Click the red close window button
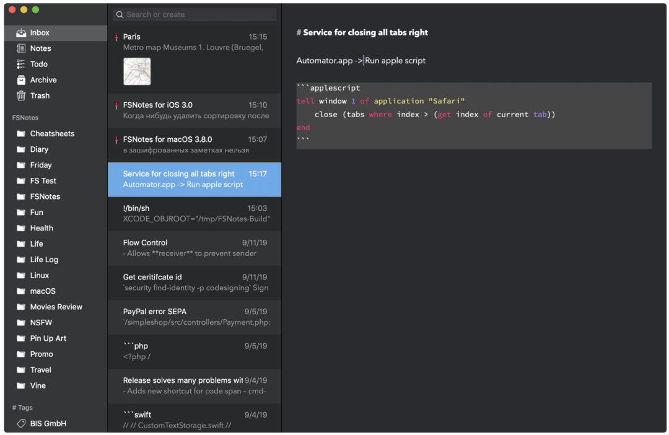This screenshot has width=669, height=435. click(x=12, y=9)
